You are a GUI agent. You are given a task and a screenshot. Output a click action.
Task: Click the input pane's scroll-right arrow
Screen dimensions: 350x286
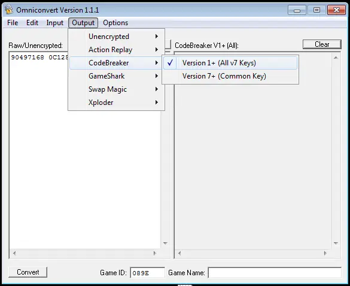(x=155, y=254)
